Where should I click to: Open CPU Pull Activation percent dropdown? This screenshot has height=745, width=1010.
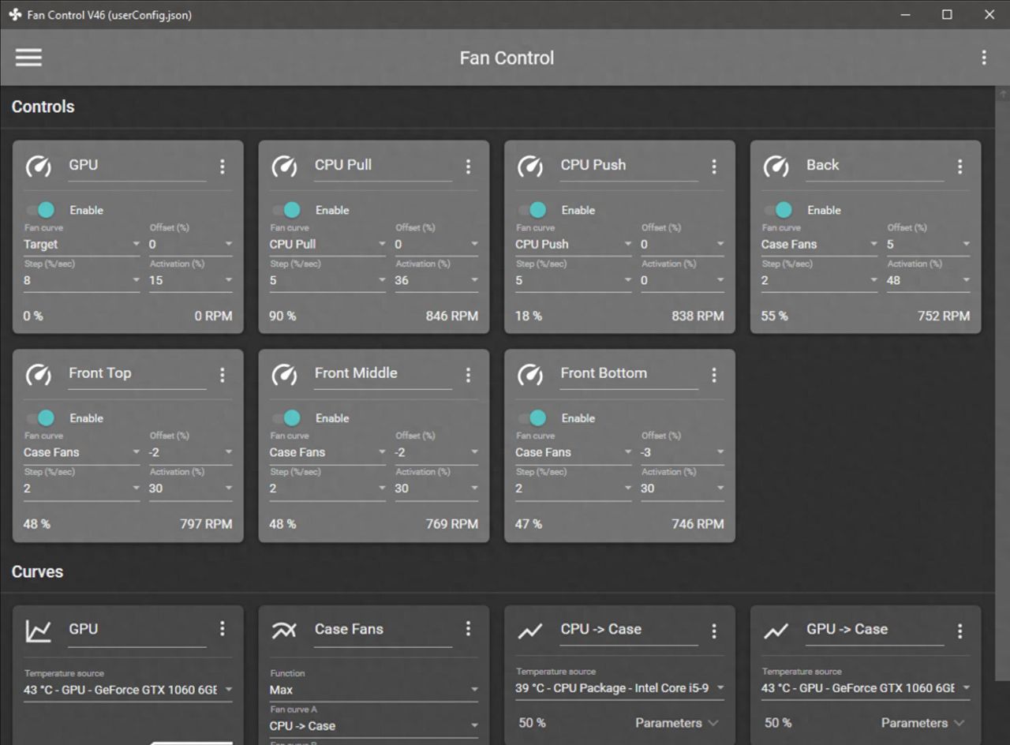pyautogui.click(x=436, y=280)
